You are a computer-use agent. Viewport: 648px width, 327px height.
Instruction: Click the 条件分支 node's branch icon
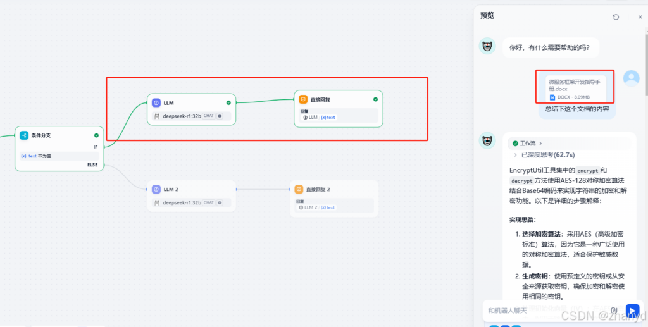24,135
